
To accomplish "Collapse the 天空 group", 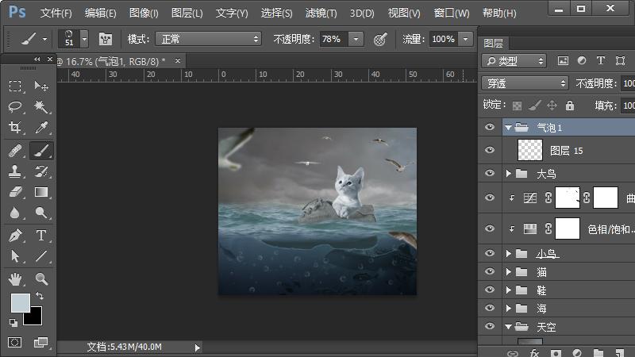I will coord(508,327).
